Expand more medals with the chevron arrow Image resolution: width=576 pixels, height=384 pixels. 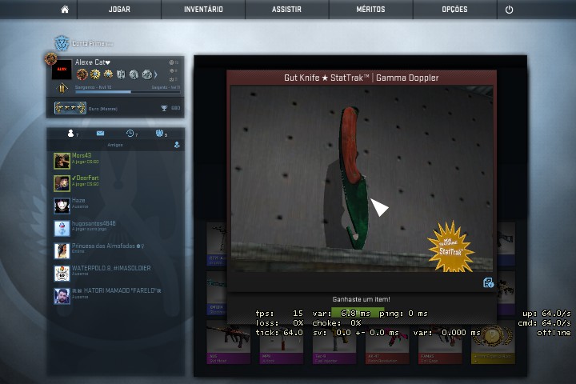pyautogui.click(x=156, y=74)
